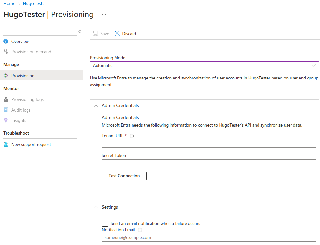The width and height of the screenshot is (320, 245).
Task: Click the Settings section heading text
Action: pos(110,207)
